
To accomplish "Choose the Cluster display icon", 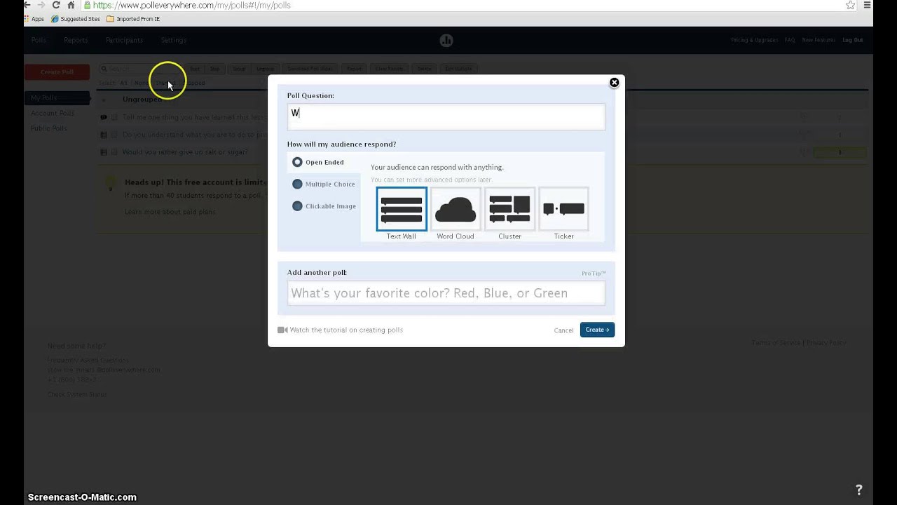I will click(509, 209).
